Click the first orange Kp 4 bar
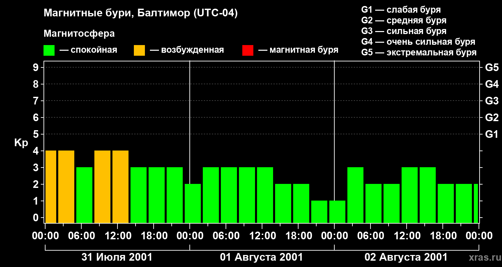 click(x=51, y=187)
